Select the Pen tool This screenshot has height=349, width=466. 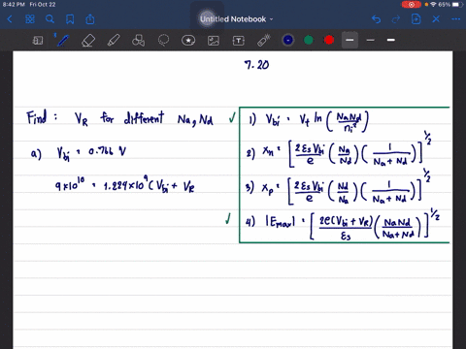(x=62, y=41)
